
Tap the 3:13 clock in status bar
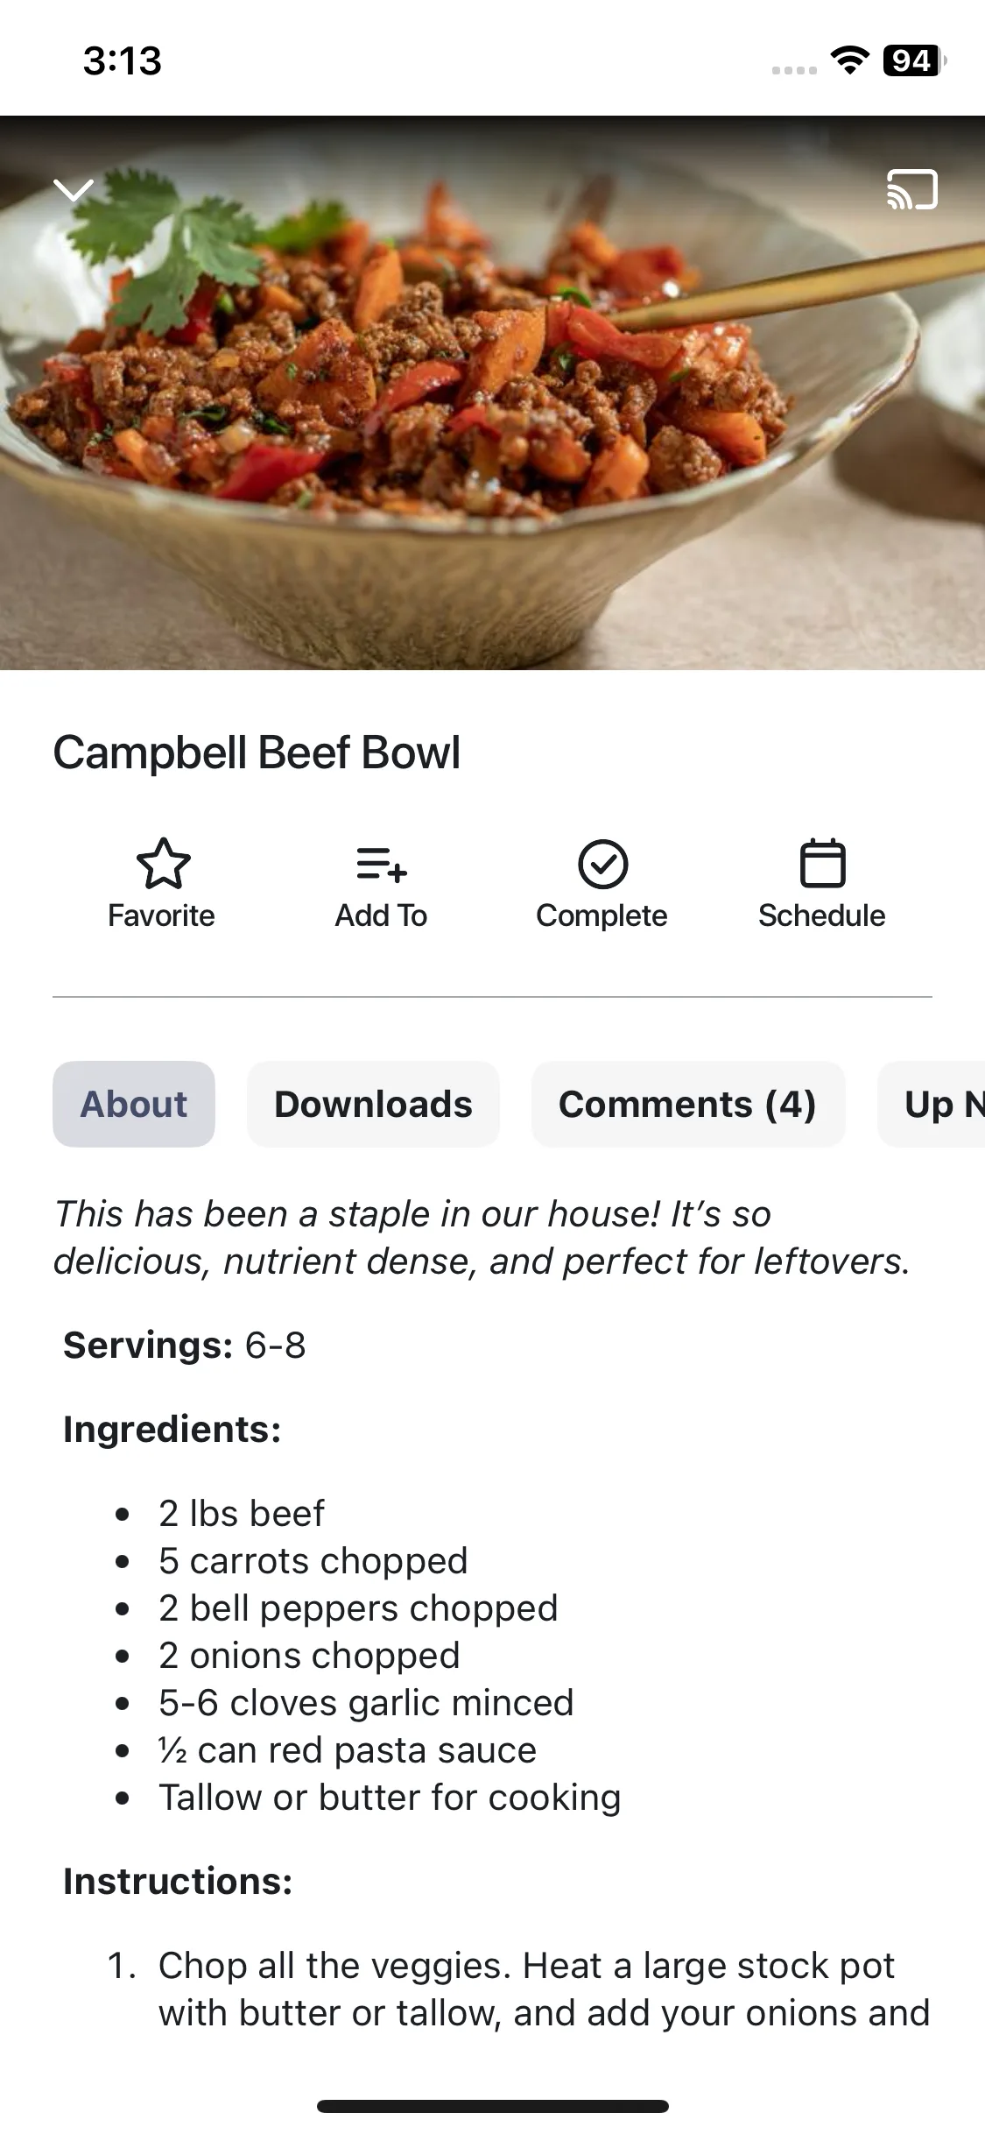123,61
